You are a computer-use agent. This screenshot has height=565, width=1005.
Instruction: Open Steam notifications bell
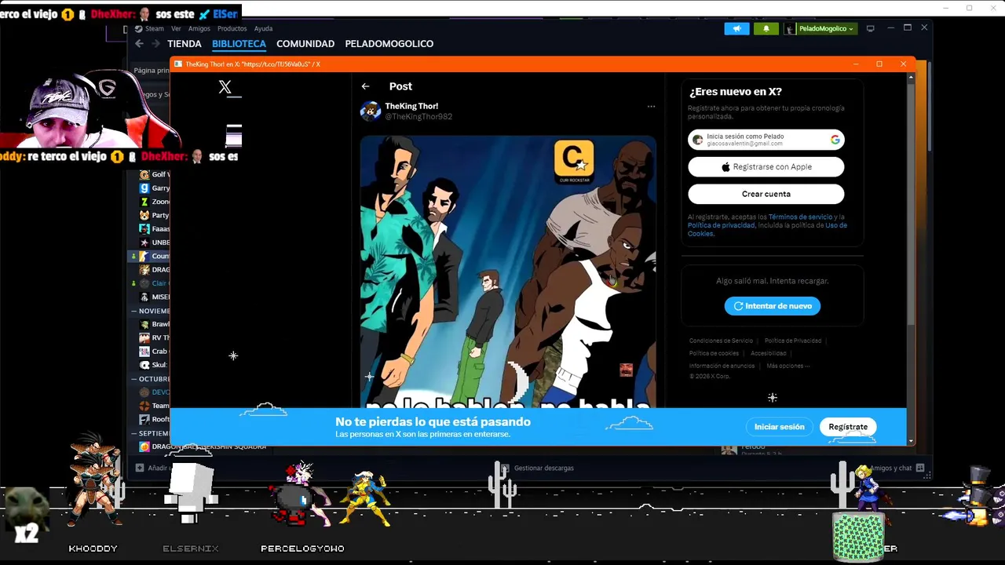(766, 28)
